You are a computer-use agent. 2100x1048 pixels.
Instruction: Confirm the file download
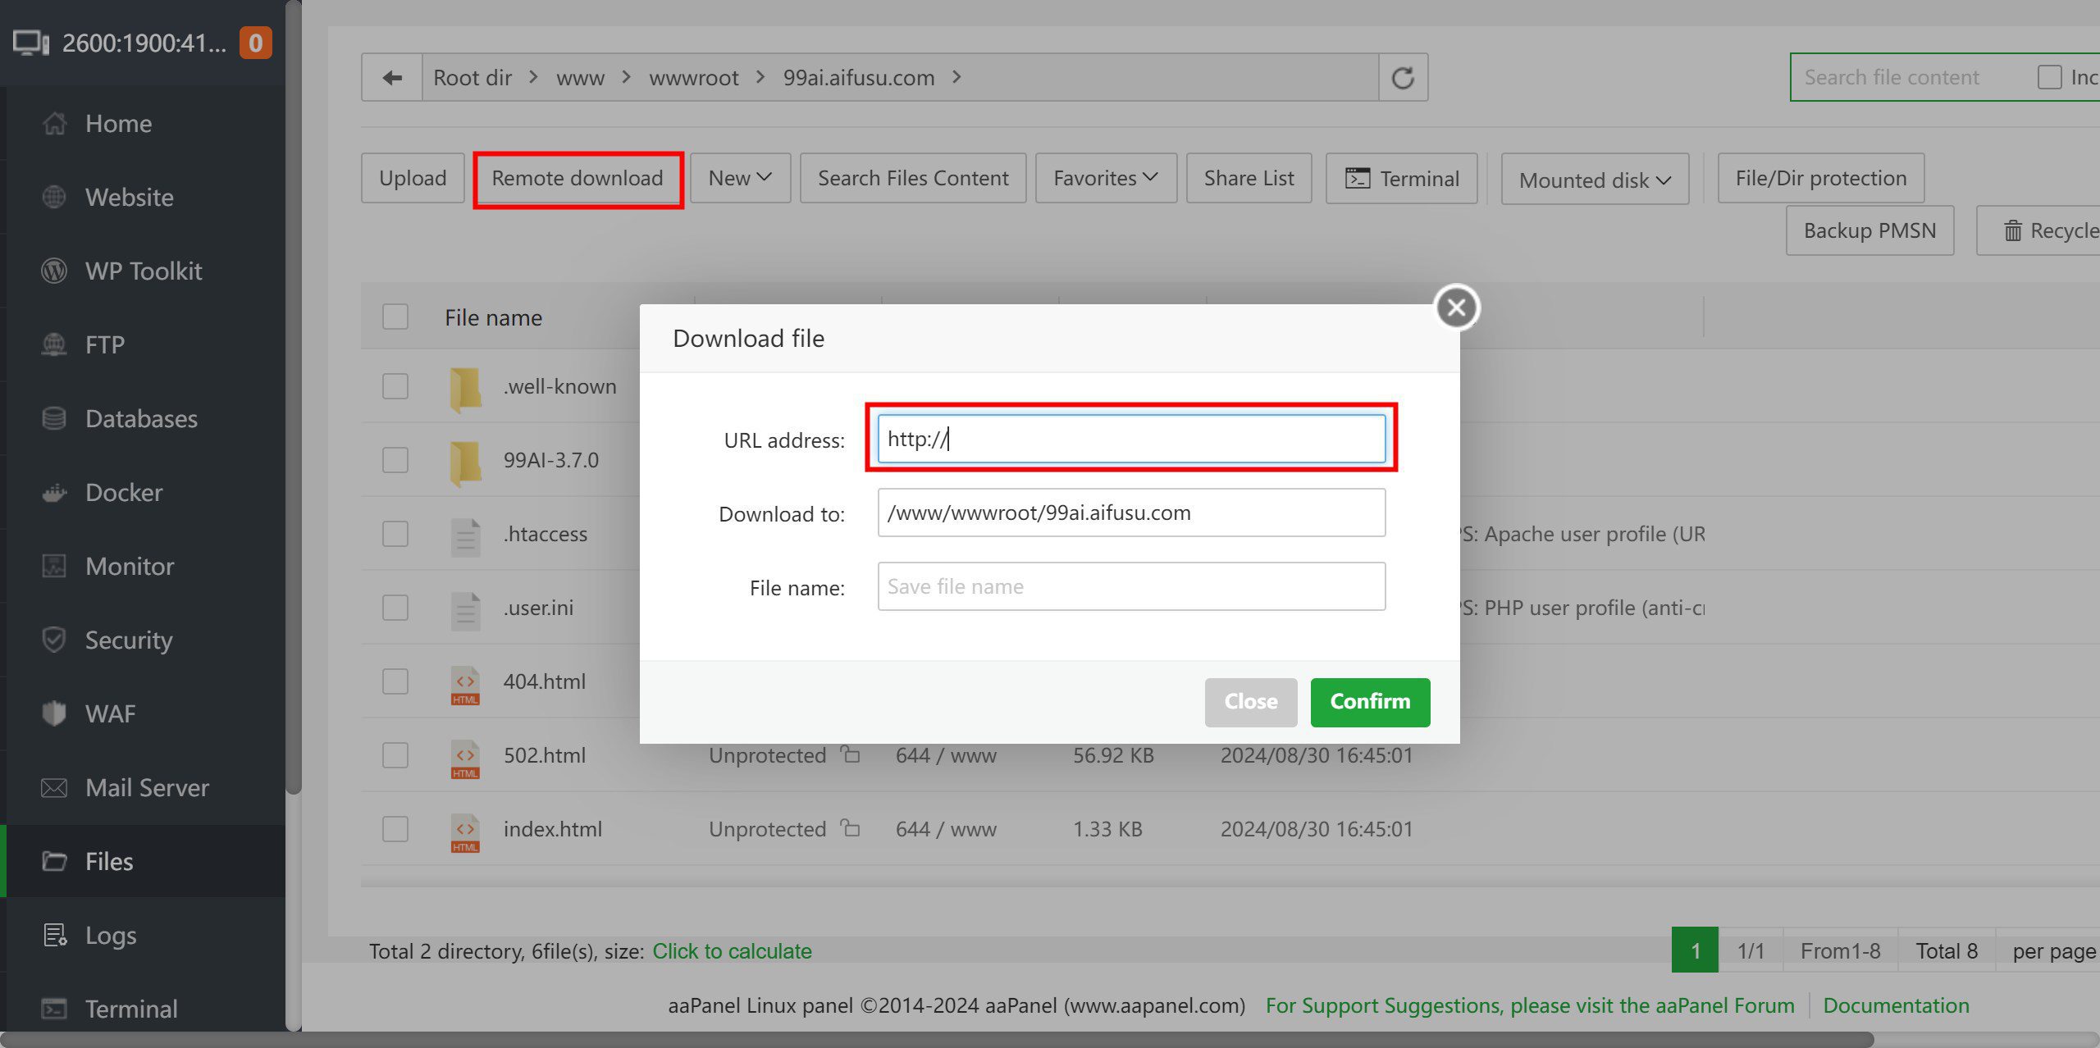click(x=1370, y=702)
